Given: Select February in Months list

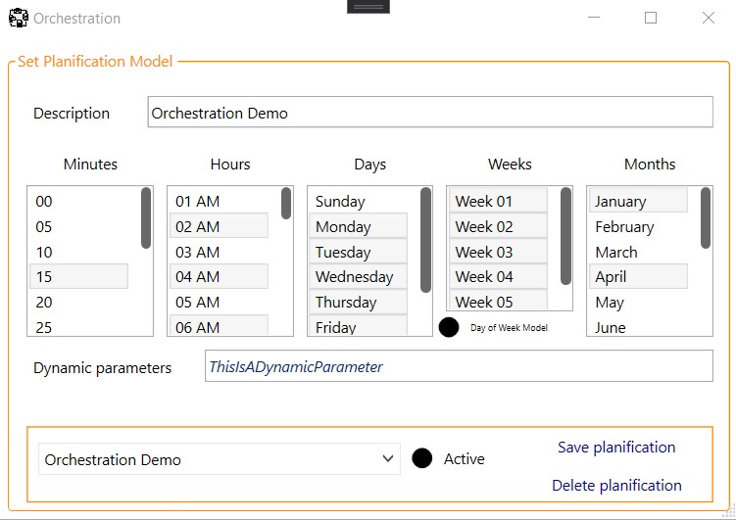Looking at the screenshot, I should pyautogui.click(x=638, y=226).
